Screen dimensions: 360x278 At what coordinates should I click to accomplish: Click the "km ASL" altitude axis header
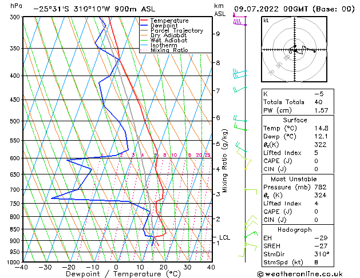pos(220,10)
